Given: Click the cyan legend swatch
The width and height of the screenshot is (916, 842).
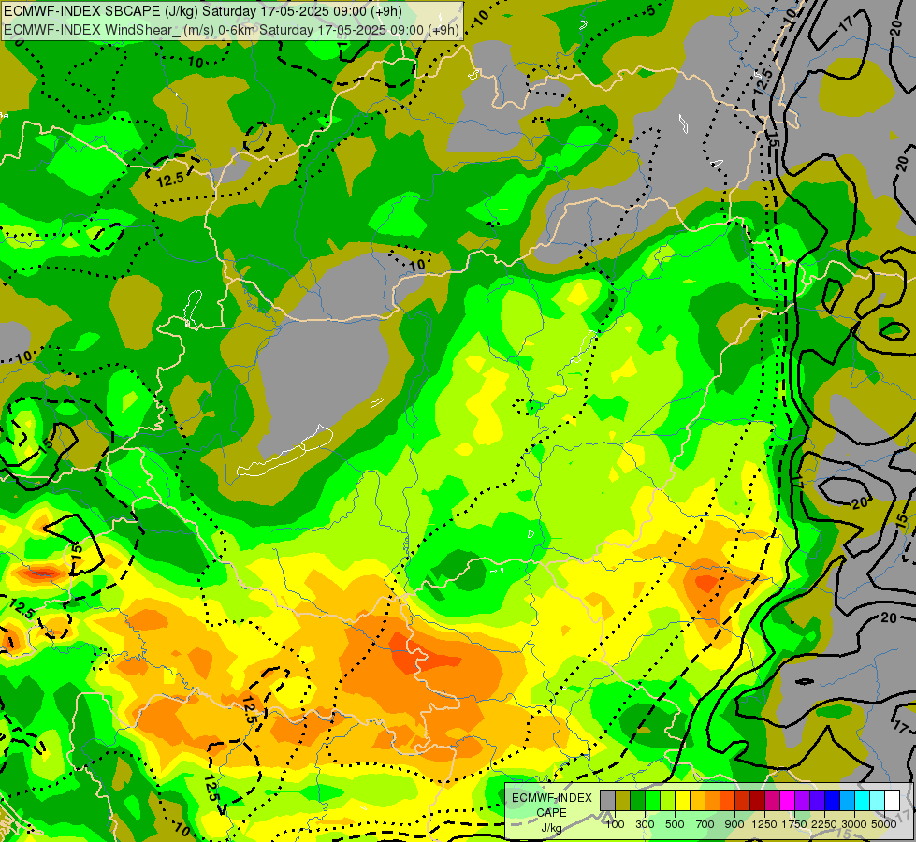Looking at the screenshot, I should pyautogui.click(x=862, y=800).
